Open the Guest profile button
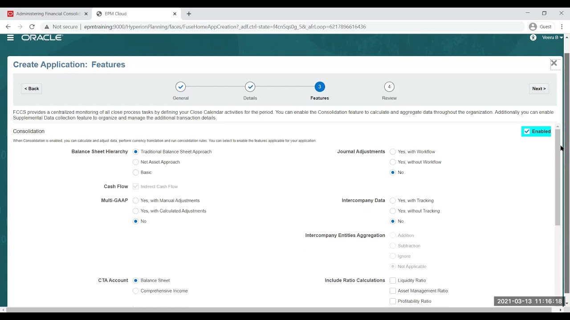This screenshot has width=570, height=320. point(541,27)
